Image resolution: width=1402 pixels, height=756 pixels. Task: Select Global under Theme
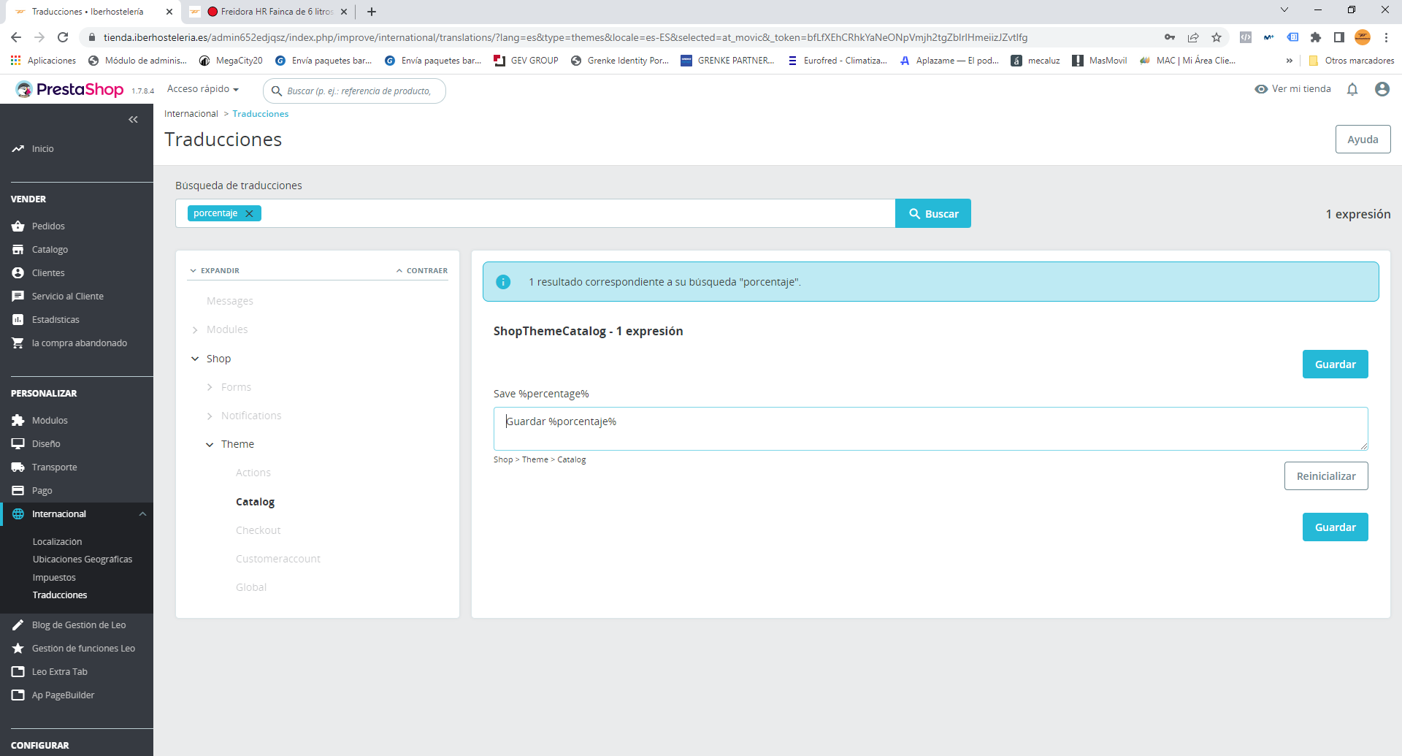[251, 587]
